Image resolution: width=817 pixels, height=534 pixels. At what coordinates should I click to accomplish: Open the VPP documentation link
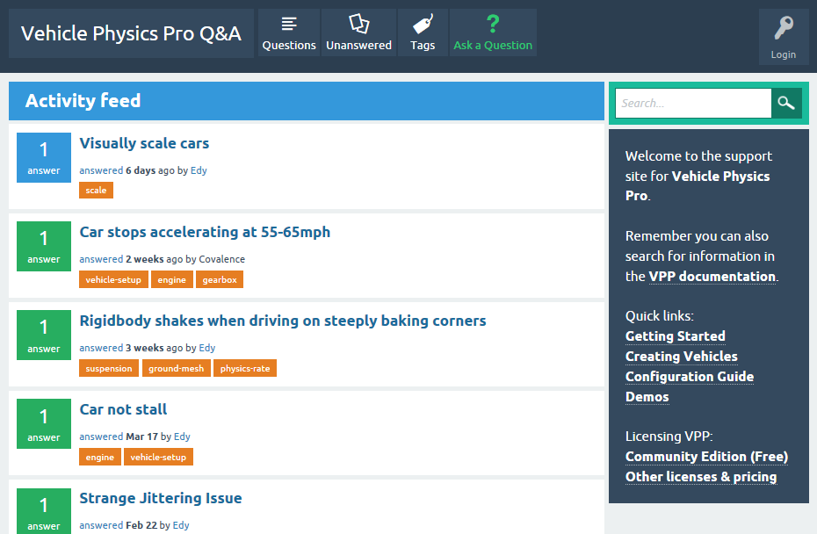click(712, 276)
